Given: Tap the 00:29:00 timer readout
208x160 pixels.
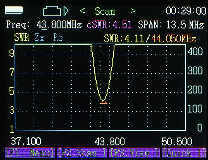Looking at the screenshot, I should click(186, 11).
